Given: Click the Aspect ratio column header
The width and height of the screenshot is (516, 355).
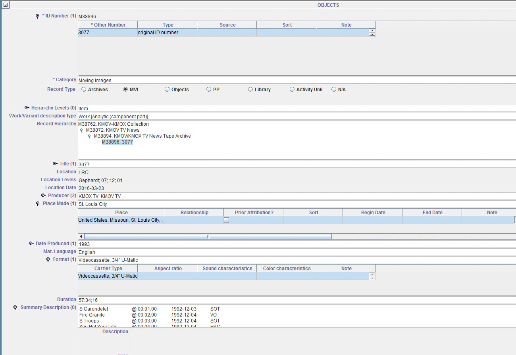Looking at the screenshot, I should (x=168, y=269).
